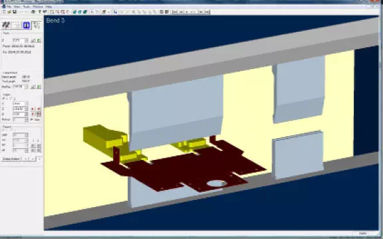
Task: Click the third green 3D view icon
Action: [x=85, y=12]
